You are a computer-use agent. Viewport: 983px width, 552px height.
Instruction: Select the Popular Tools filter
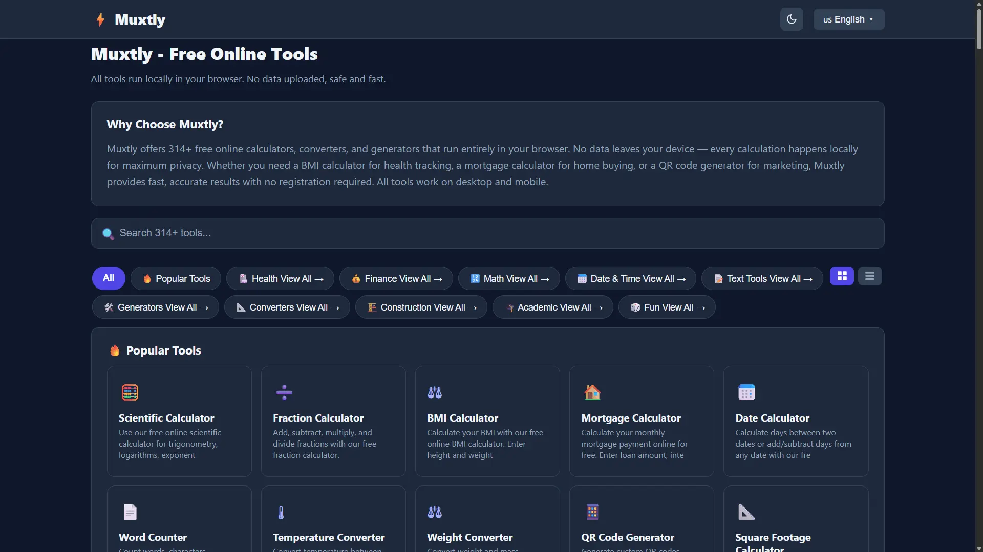point(176,279)
